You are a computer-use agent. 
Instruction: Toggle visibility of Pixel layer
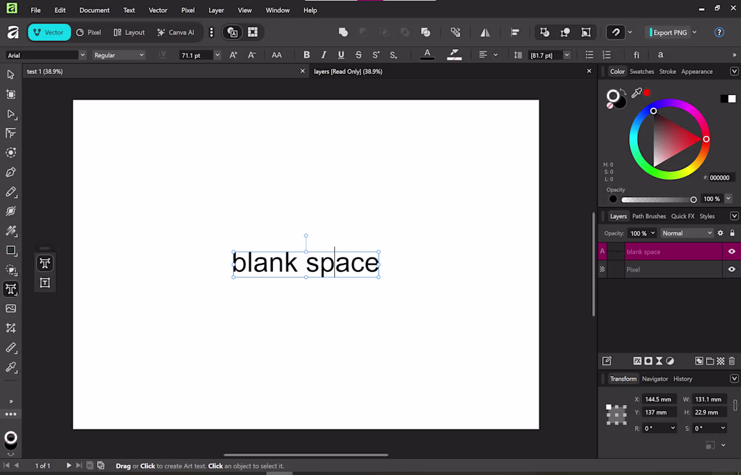pos(732,269)
